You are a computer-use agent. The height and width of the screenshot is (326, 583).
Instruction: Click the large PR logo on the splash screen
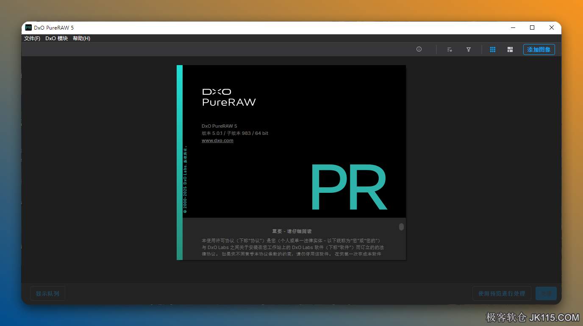pos(349,188)
